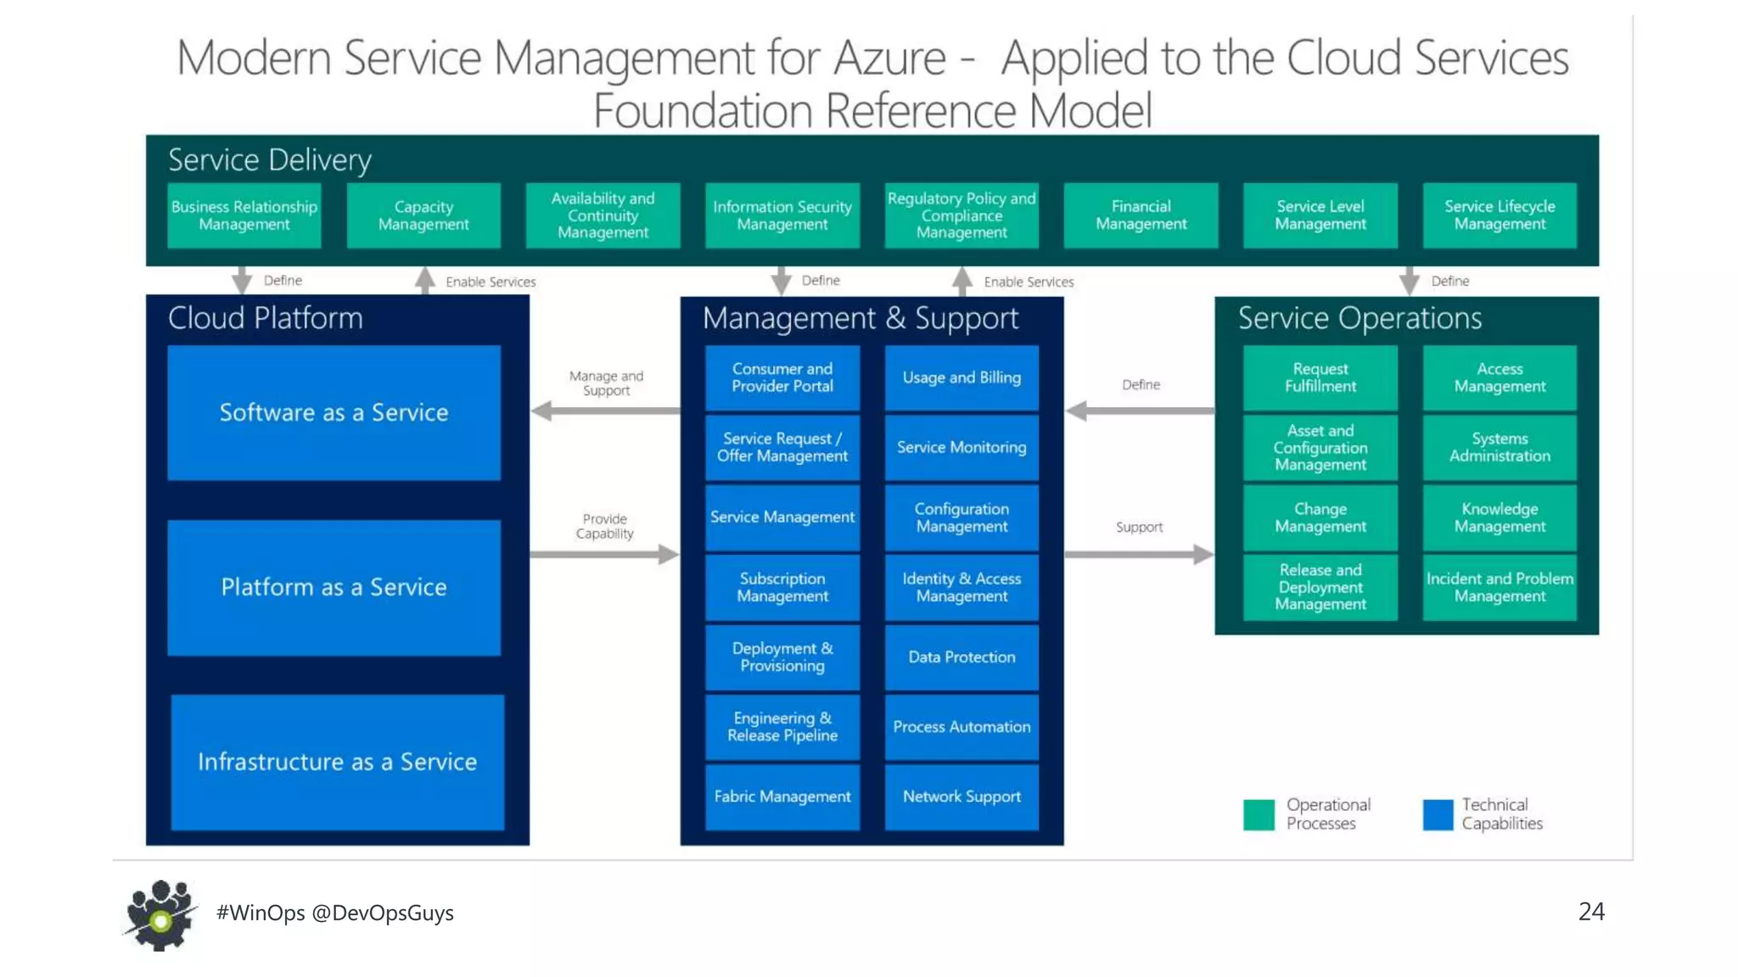
Task: Click the #WinOps @DevOpsGuys footer text
Action: pos(334,913)
